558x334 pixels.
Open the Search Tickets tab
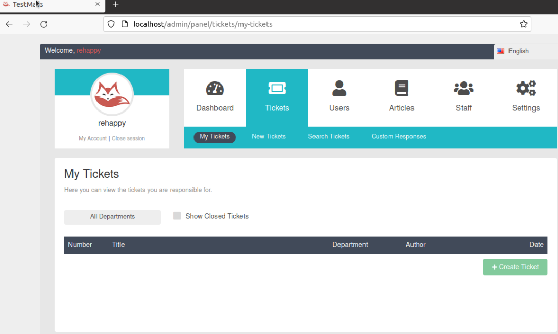coord(328,136)
